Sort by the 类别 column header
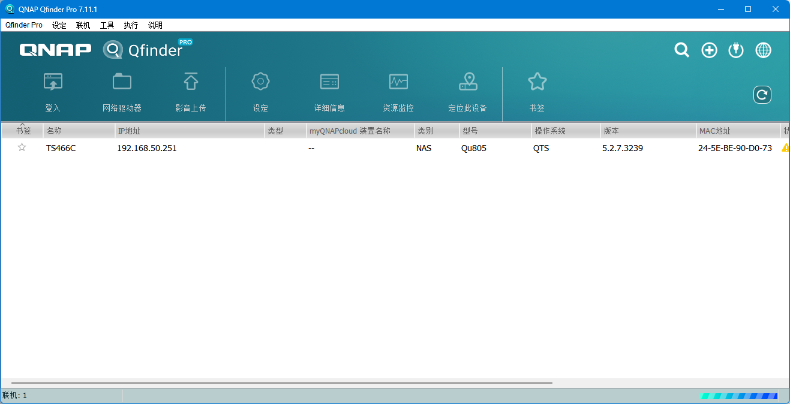 437,131
